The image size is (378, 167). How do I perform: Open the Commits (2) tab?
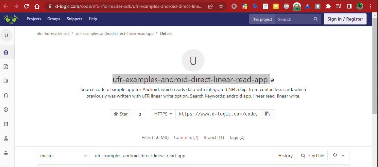186,137
